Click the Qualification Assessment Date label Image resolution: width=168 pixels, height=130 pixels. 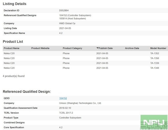coord(20,108)
